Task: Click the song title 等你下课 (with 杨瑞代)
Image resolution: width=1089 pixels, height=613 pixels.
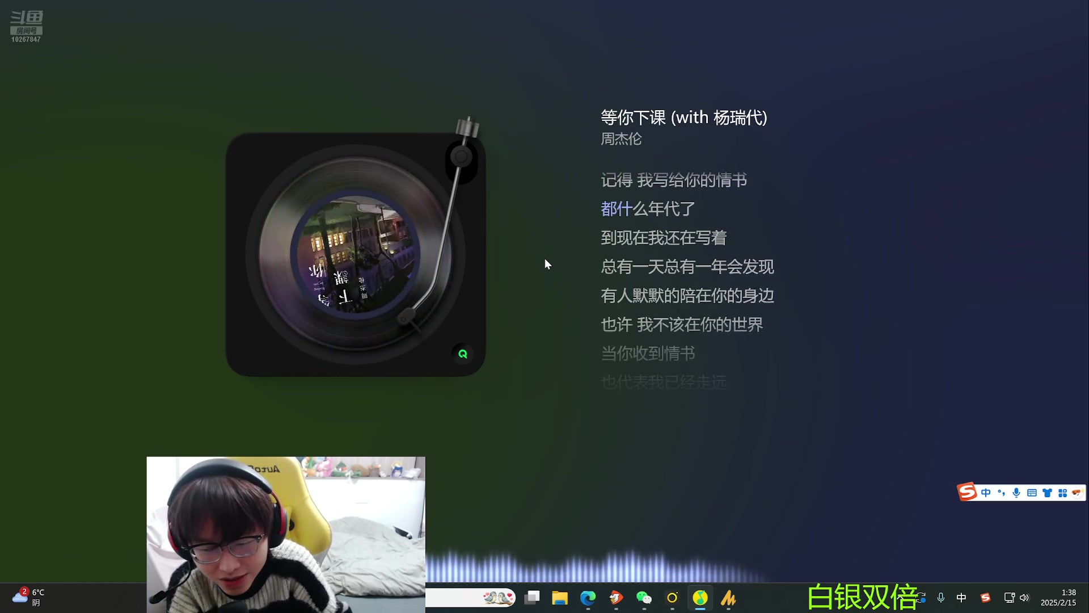Action: pyautogui.click(x=683, y=117)
